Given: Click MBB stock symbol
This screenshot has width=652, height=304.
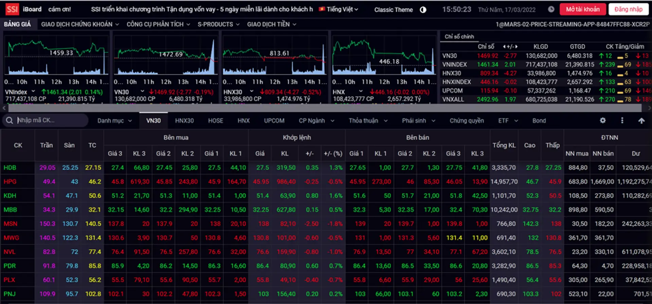Looking at the screenshot, I should point(10,210).
